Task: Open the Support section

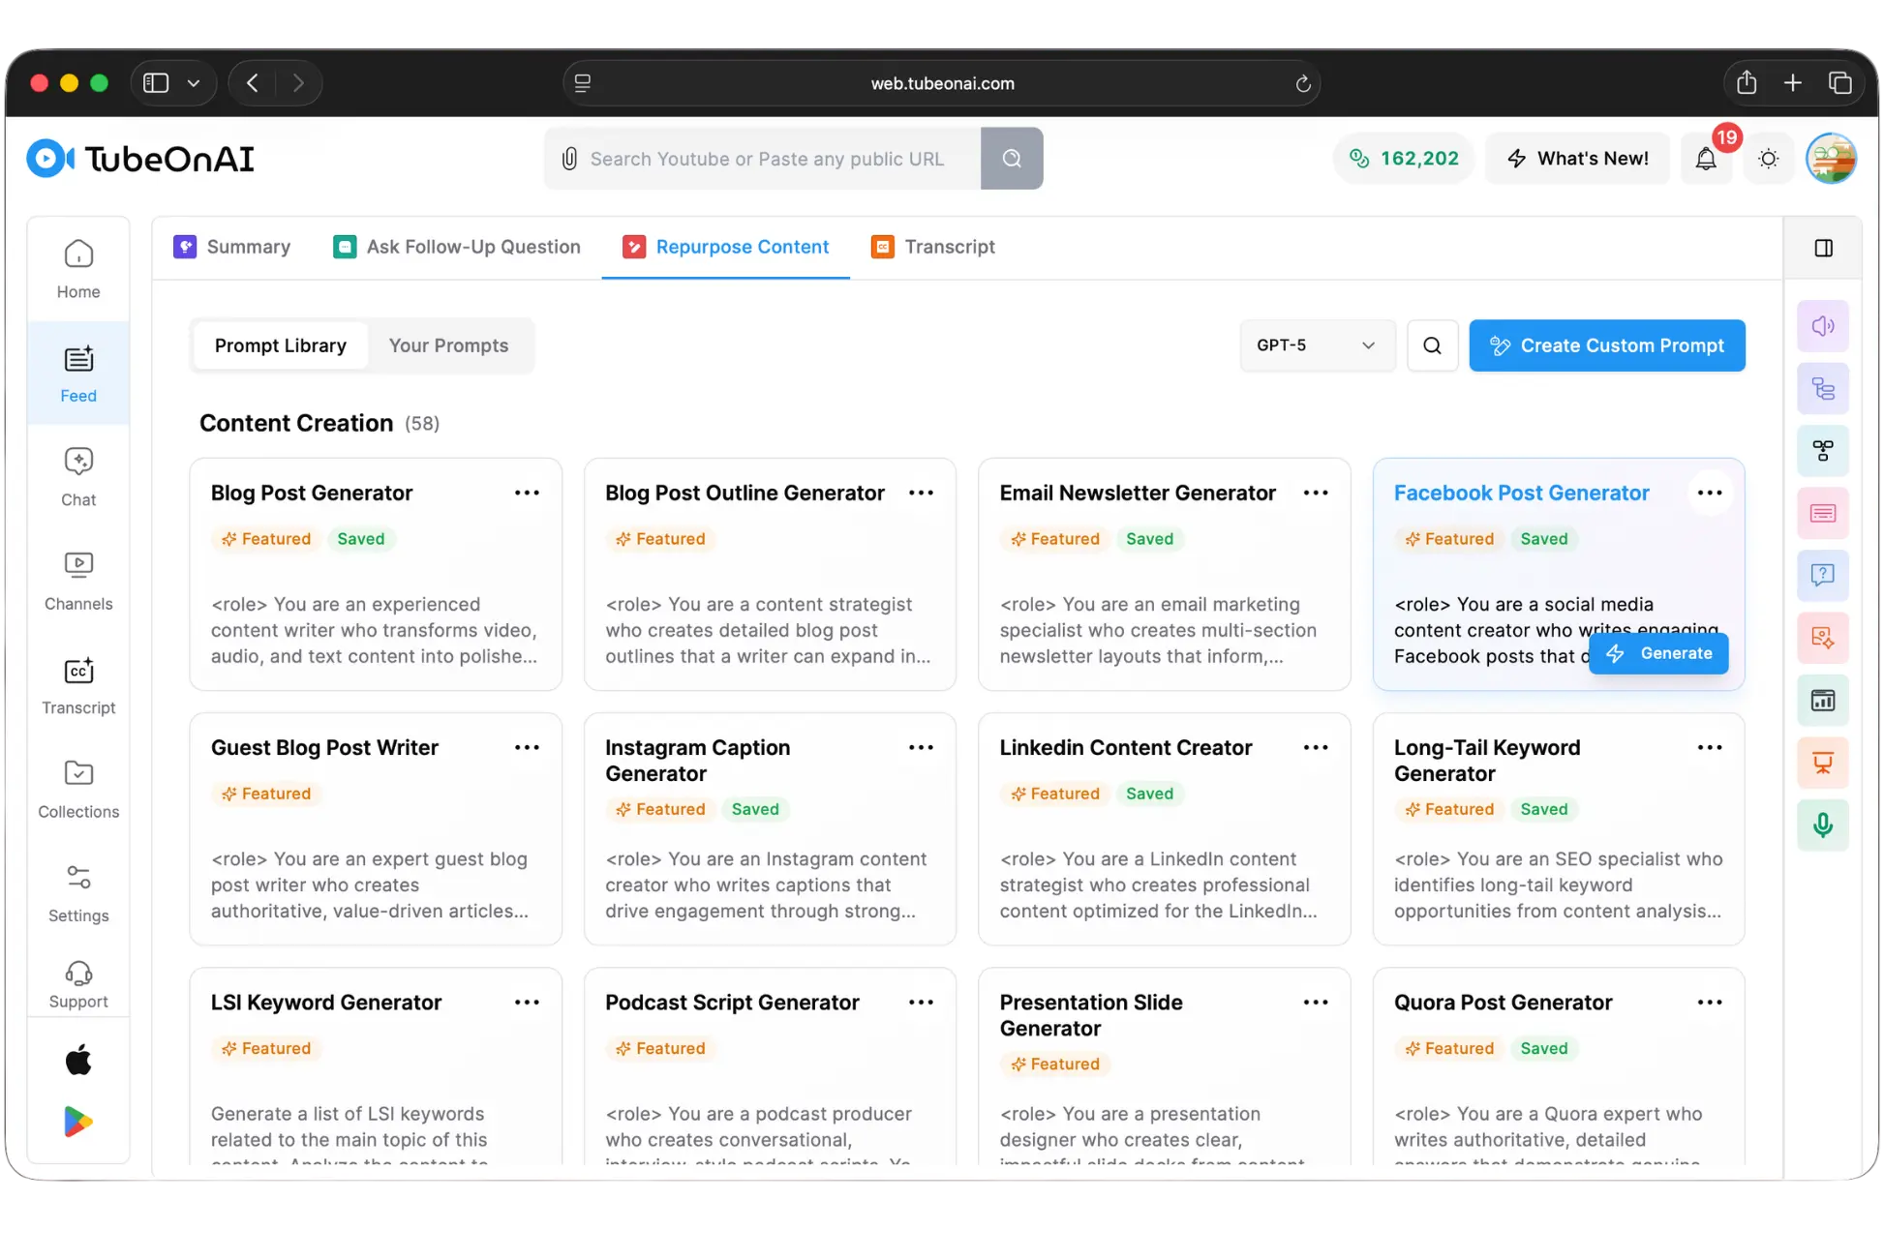Action: [78, 984]
